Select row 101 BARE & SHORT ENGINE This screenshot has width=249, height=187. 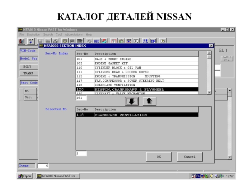coord(137,59)
